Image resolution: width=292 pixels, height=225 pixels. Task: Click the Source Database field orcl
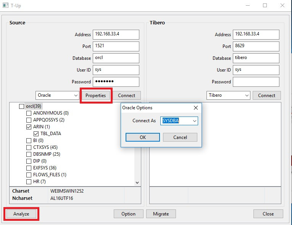pos(116,58)
